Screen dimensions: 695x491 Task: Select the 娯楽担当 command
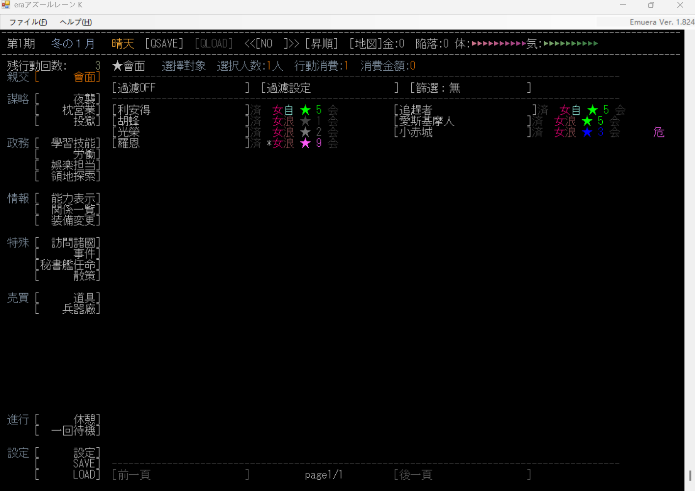point(68,165)
